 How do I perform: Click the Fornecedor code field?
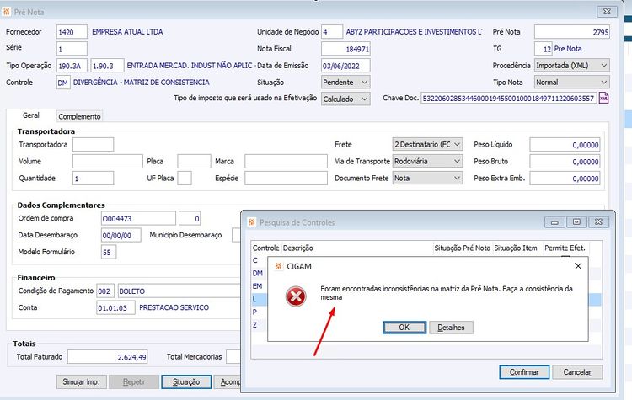tap(72, 32)
